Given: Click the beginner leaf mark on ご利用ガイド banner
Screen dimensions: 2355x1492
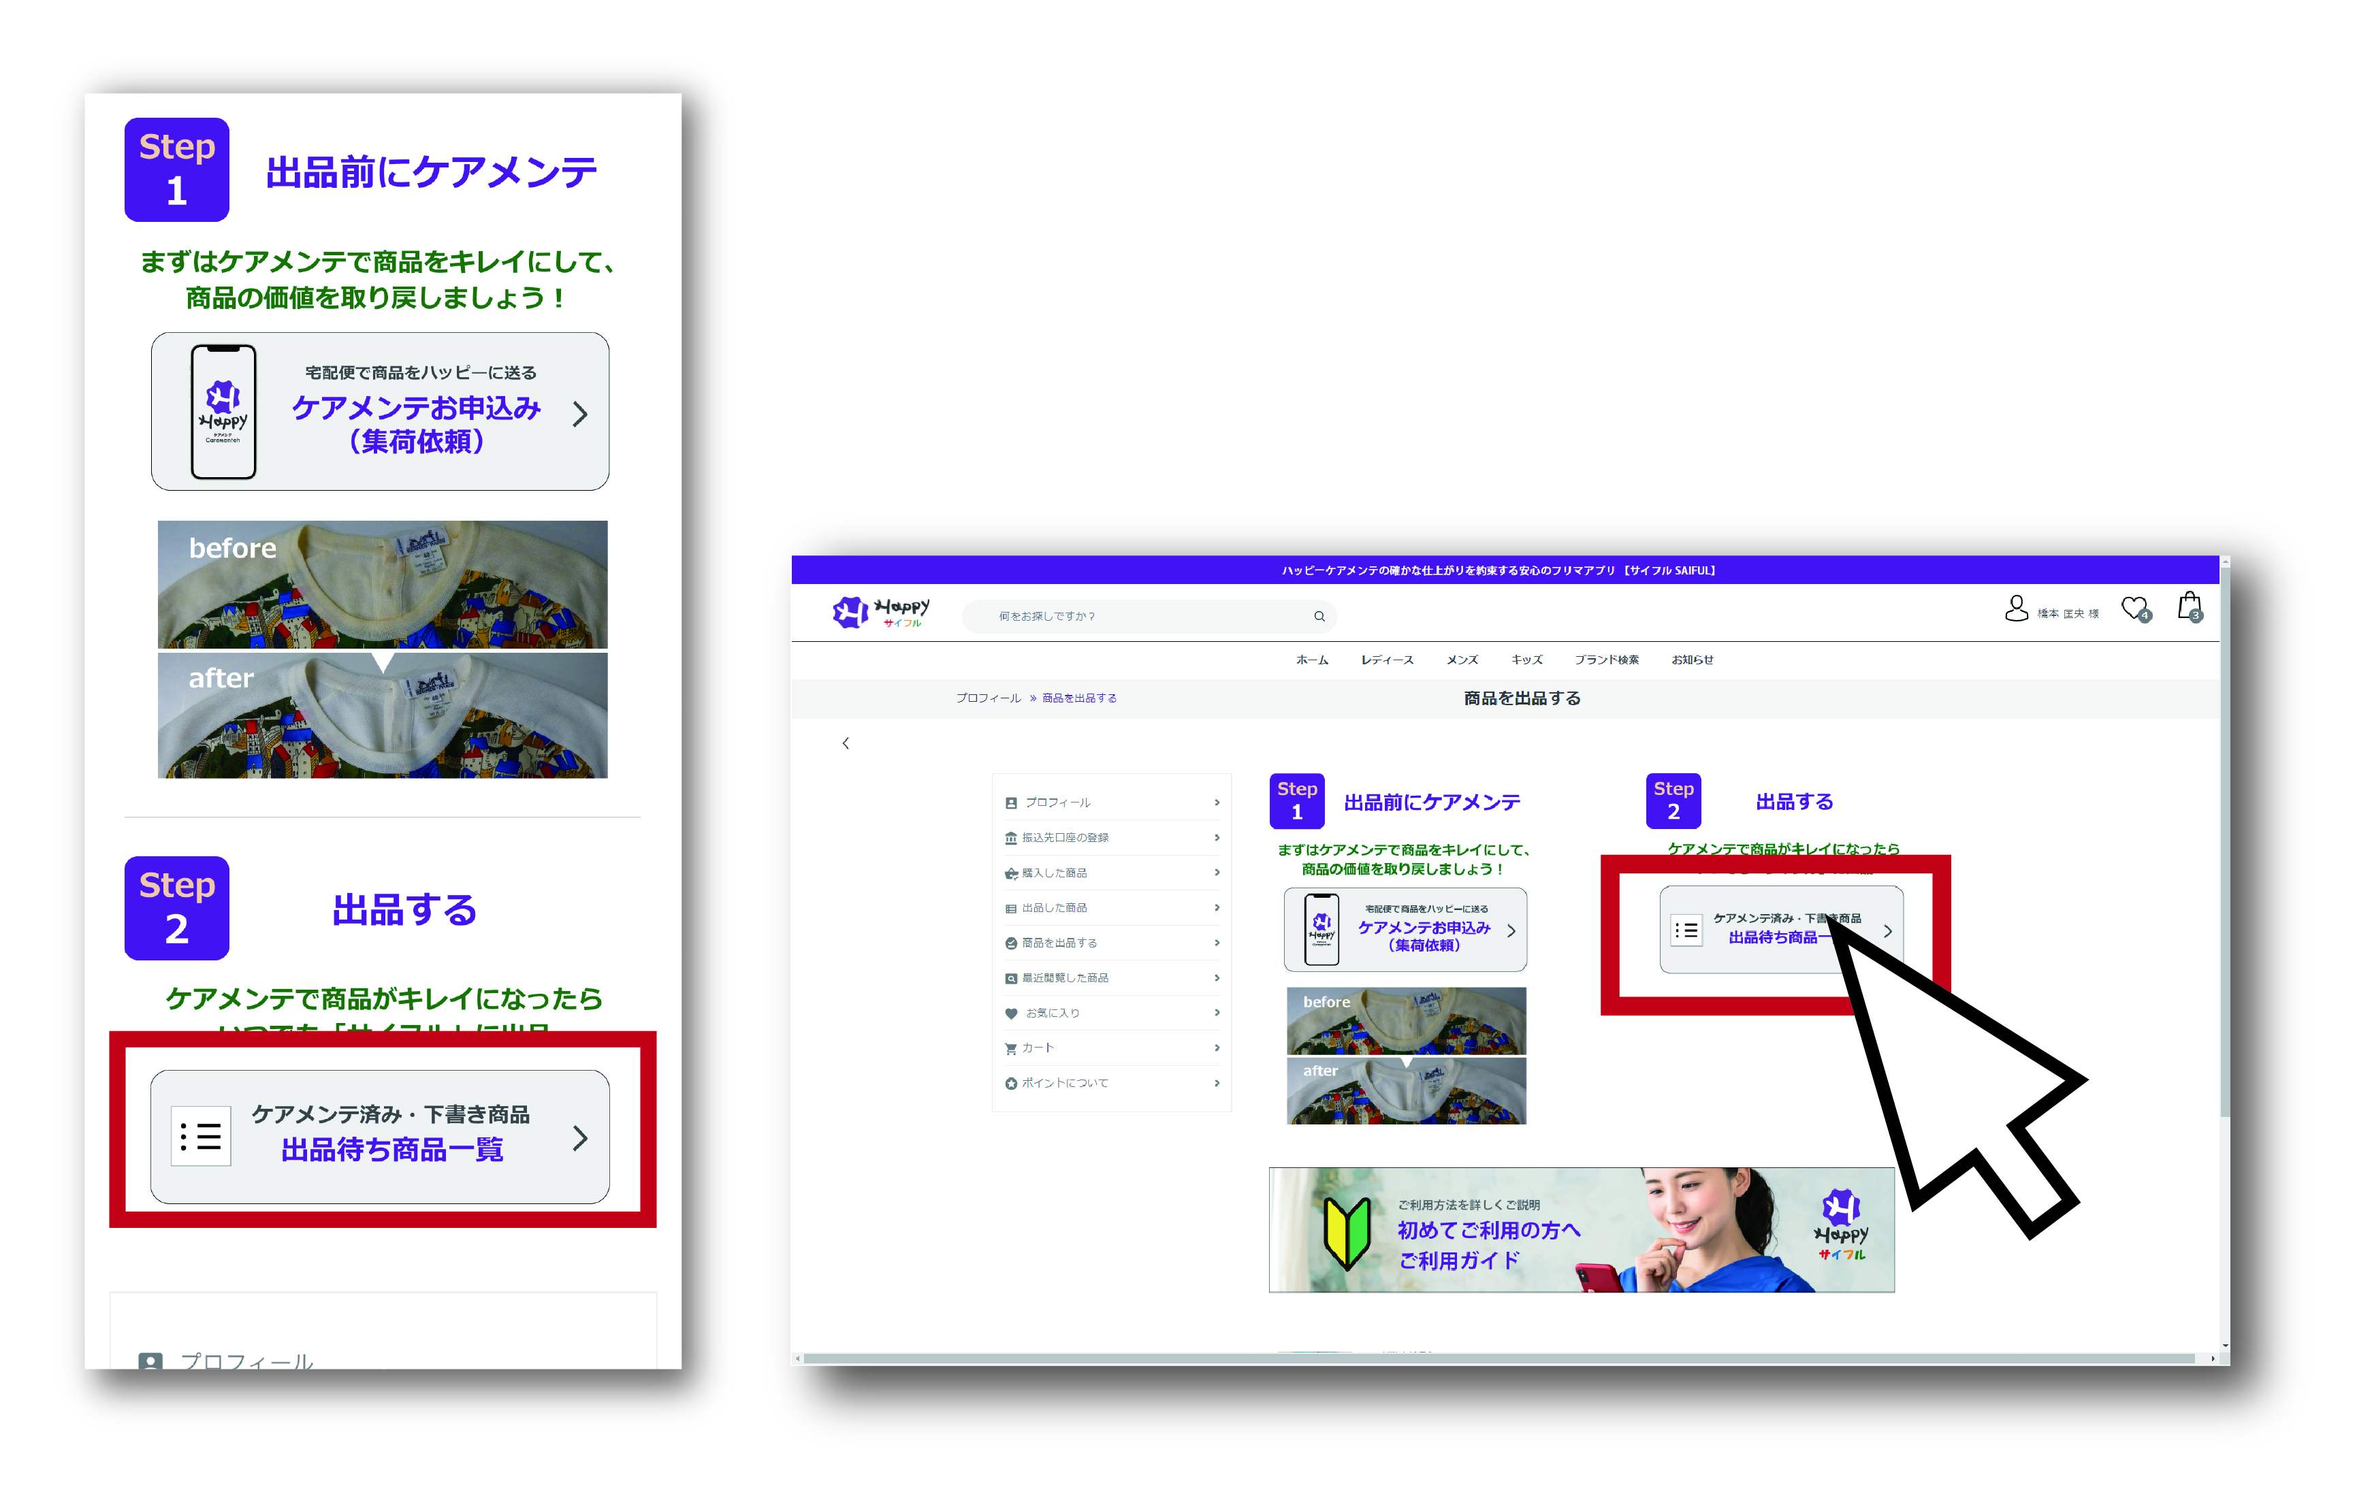Looking at the screenshot, I should [1347, 1234].
